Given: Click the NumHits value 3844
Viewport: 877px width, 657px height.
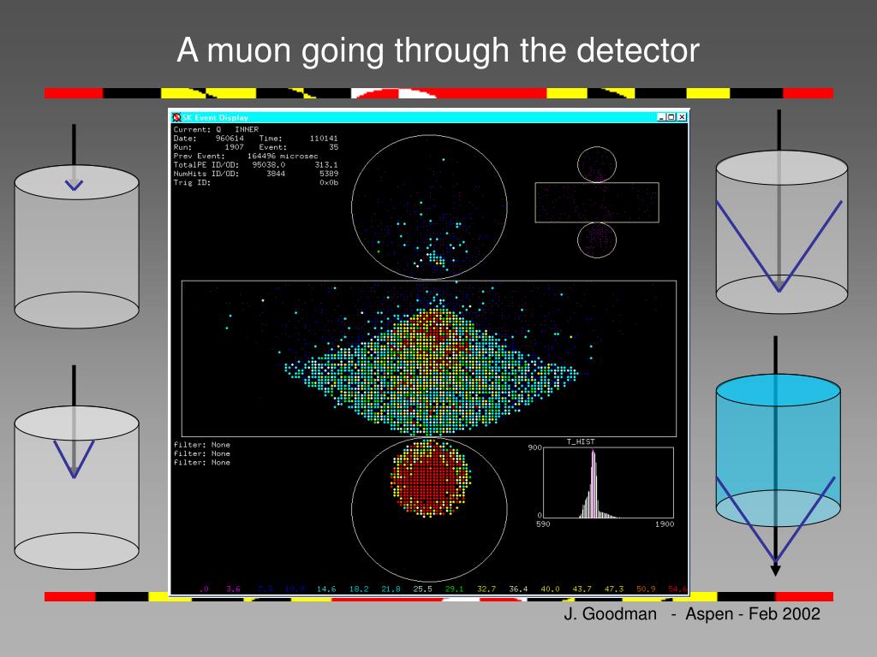Looking at the screenshot, I should click(276, 174).
